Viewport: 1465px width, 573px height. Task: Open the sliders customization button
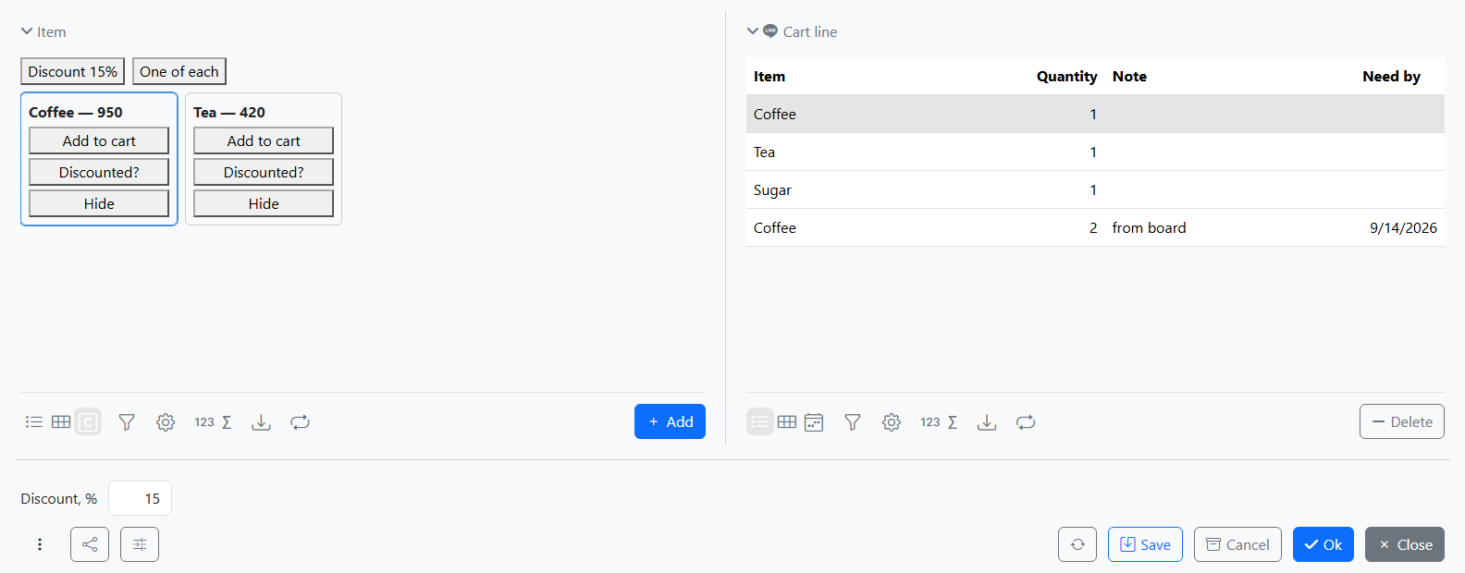click(140, 544)
